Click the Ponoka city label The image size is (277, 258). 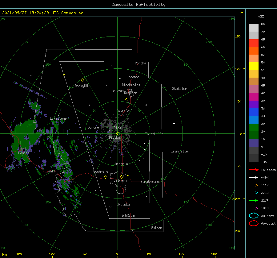point(140,63)
